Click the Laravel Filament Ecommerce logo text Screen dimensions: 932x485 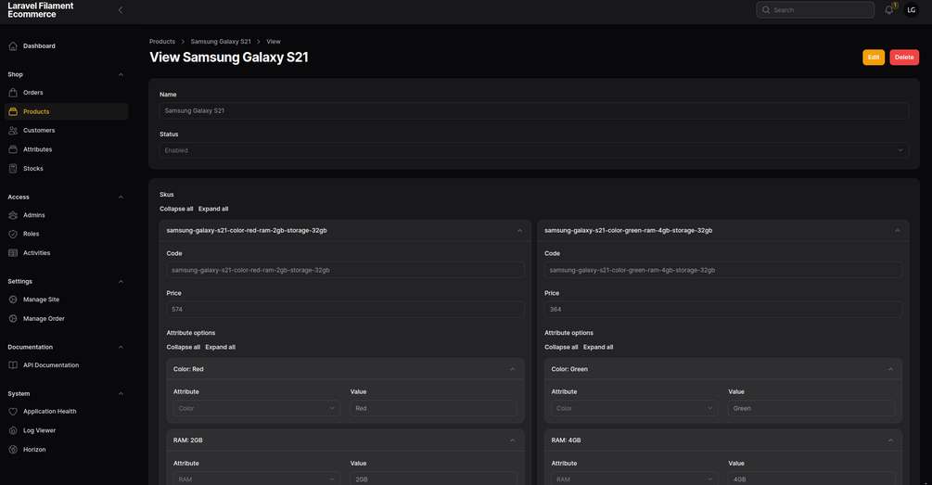click(41, 9)
